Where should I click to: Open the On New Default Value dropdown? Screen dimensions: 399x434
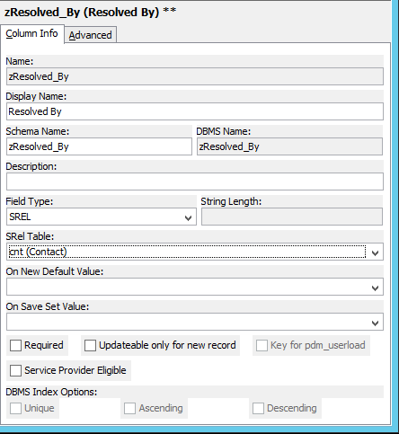pyautogui.click(x=375, y=288)
